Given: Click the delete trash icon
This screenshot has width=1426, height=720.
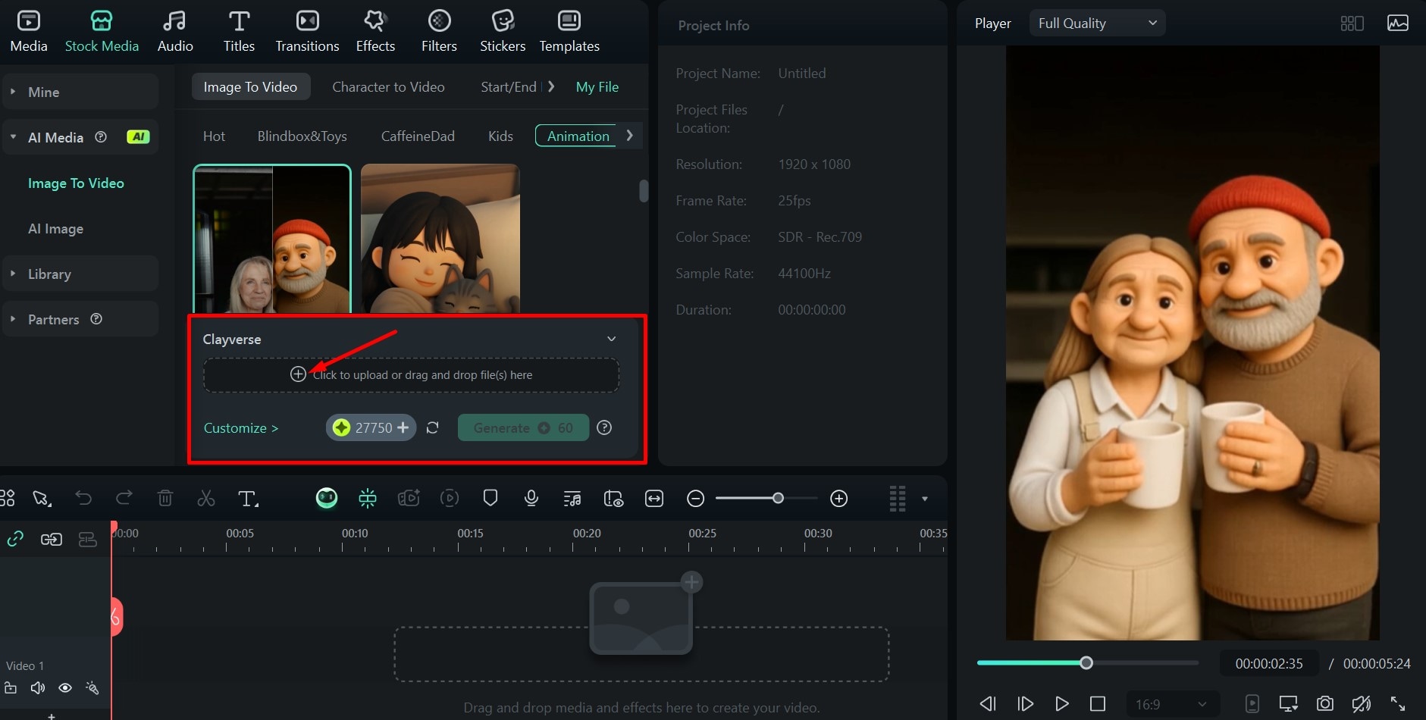Looking at the screenshot, I should click(165, 498).
